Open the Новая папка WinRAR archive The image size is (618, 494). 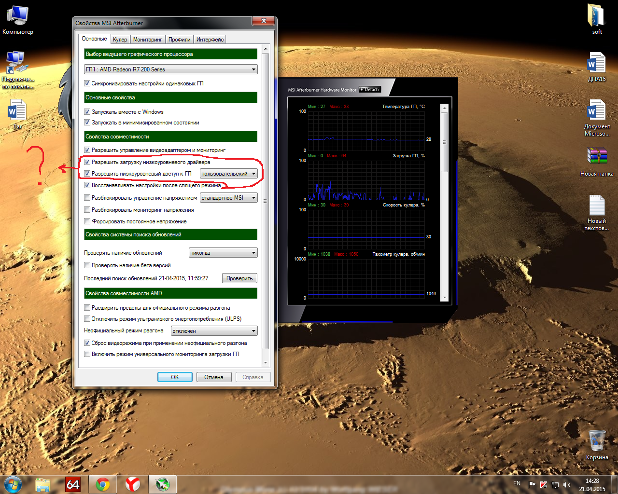click(597, 162)
